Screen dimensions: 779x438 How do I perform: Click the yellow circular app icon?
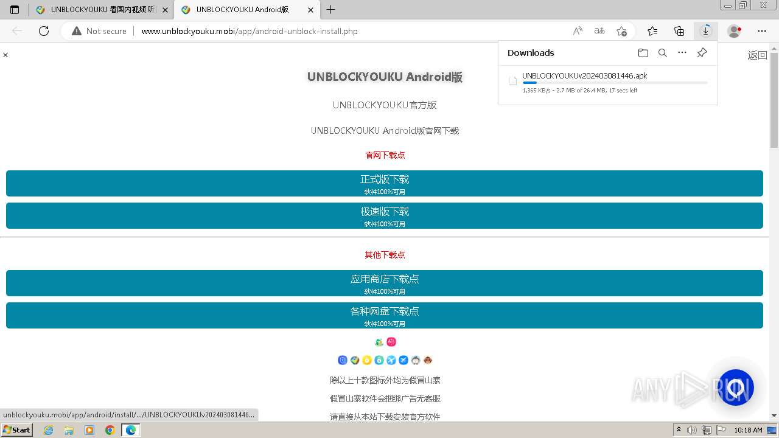coord(367,360)
